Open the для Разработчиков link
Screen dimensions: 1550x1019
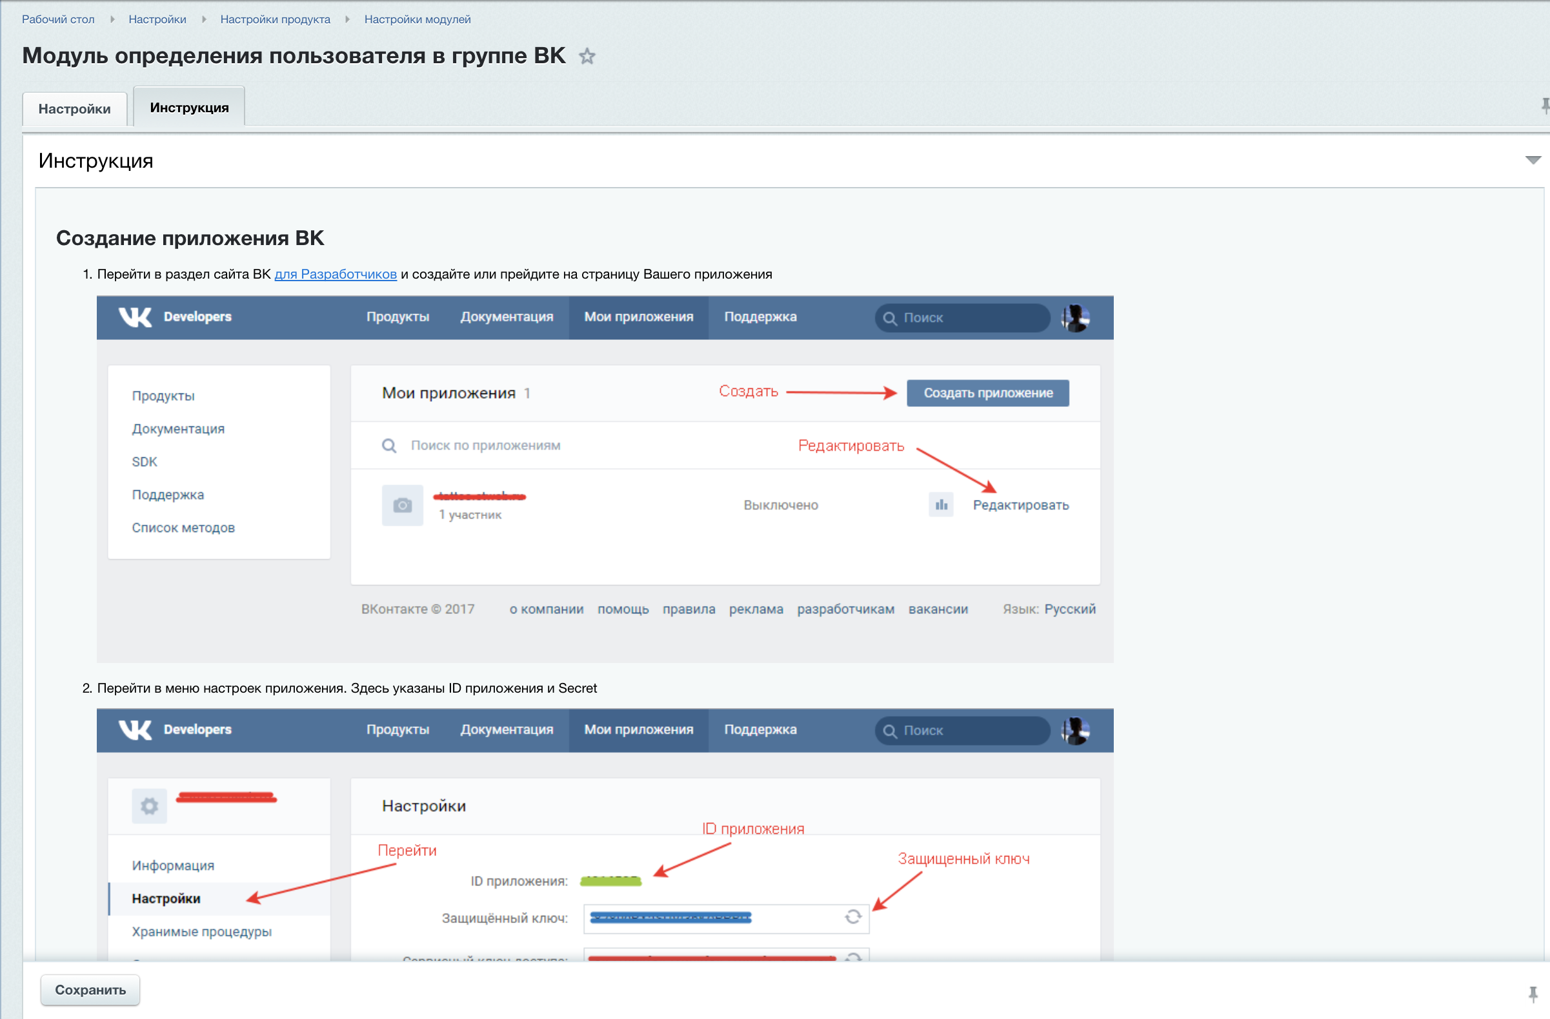coord(336,274)
